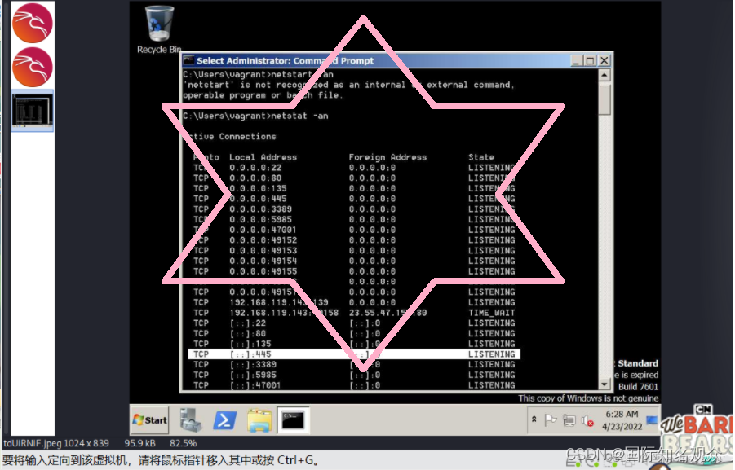This screenshot has height=470, width=735.
Task: Click the Select Administrator: Command Prompt title
Action: (x=285, y=61)
